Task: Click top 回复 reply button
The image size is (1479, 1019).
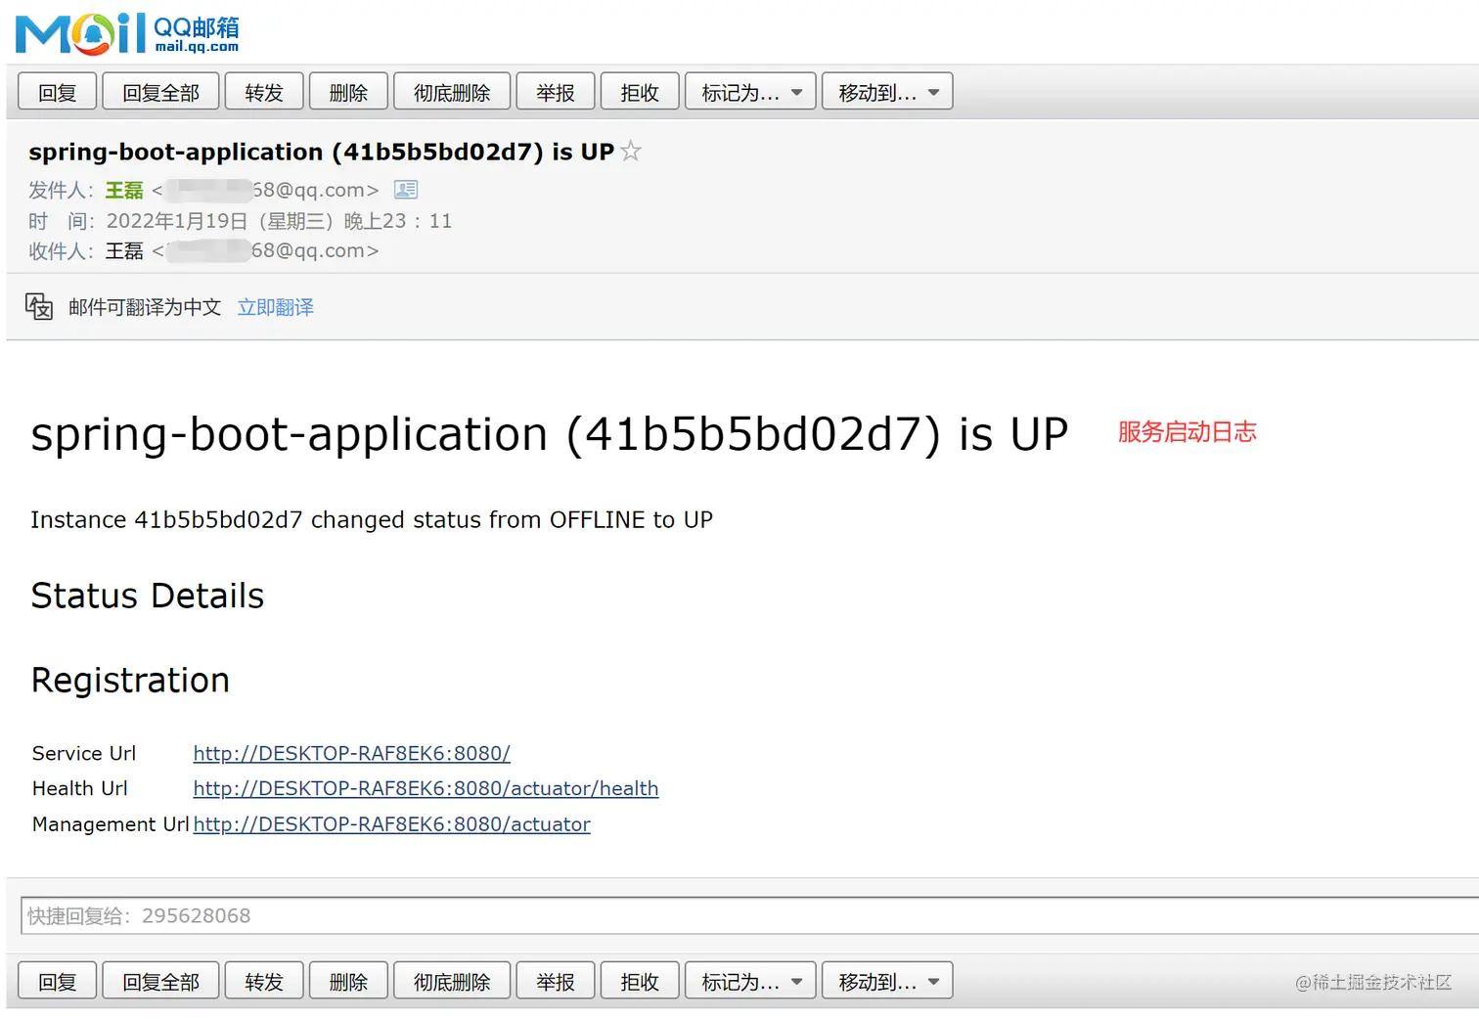Action: pos(58,92)
